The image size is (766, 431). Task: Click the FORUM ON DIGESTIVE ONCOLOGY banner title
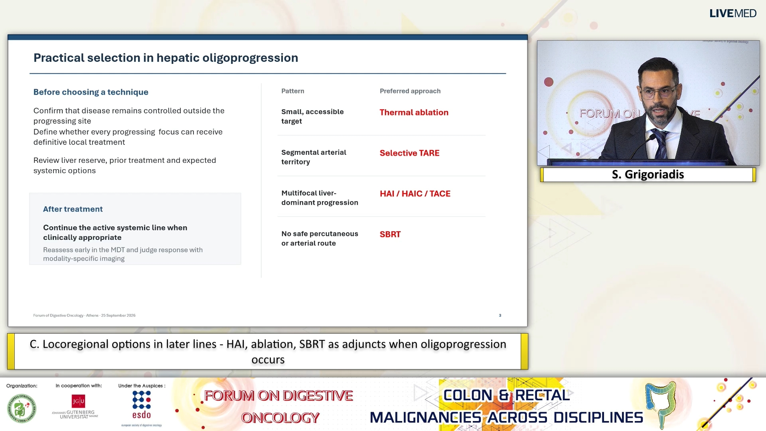tap(279, 407)
